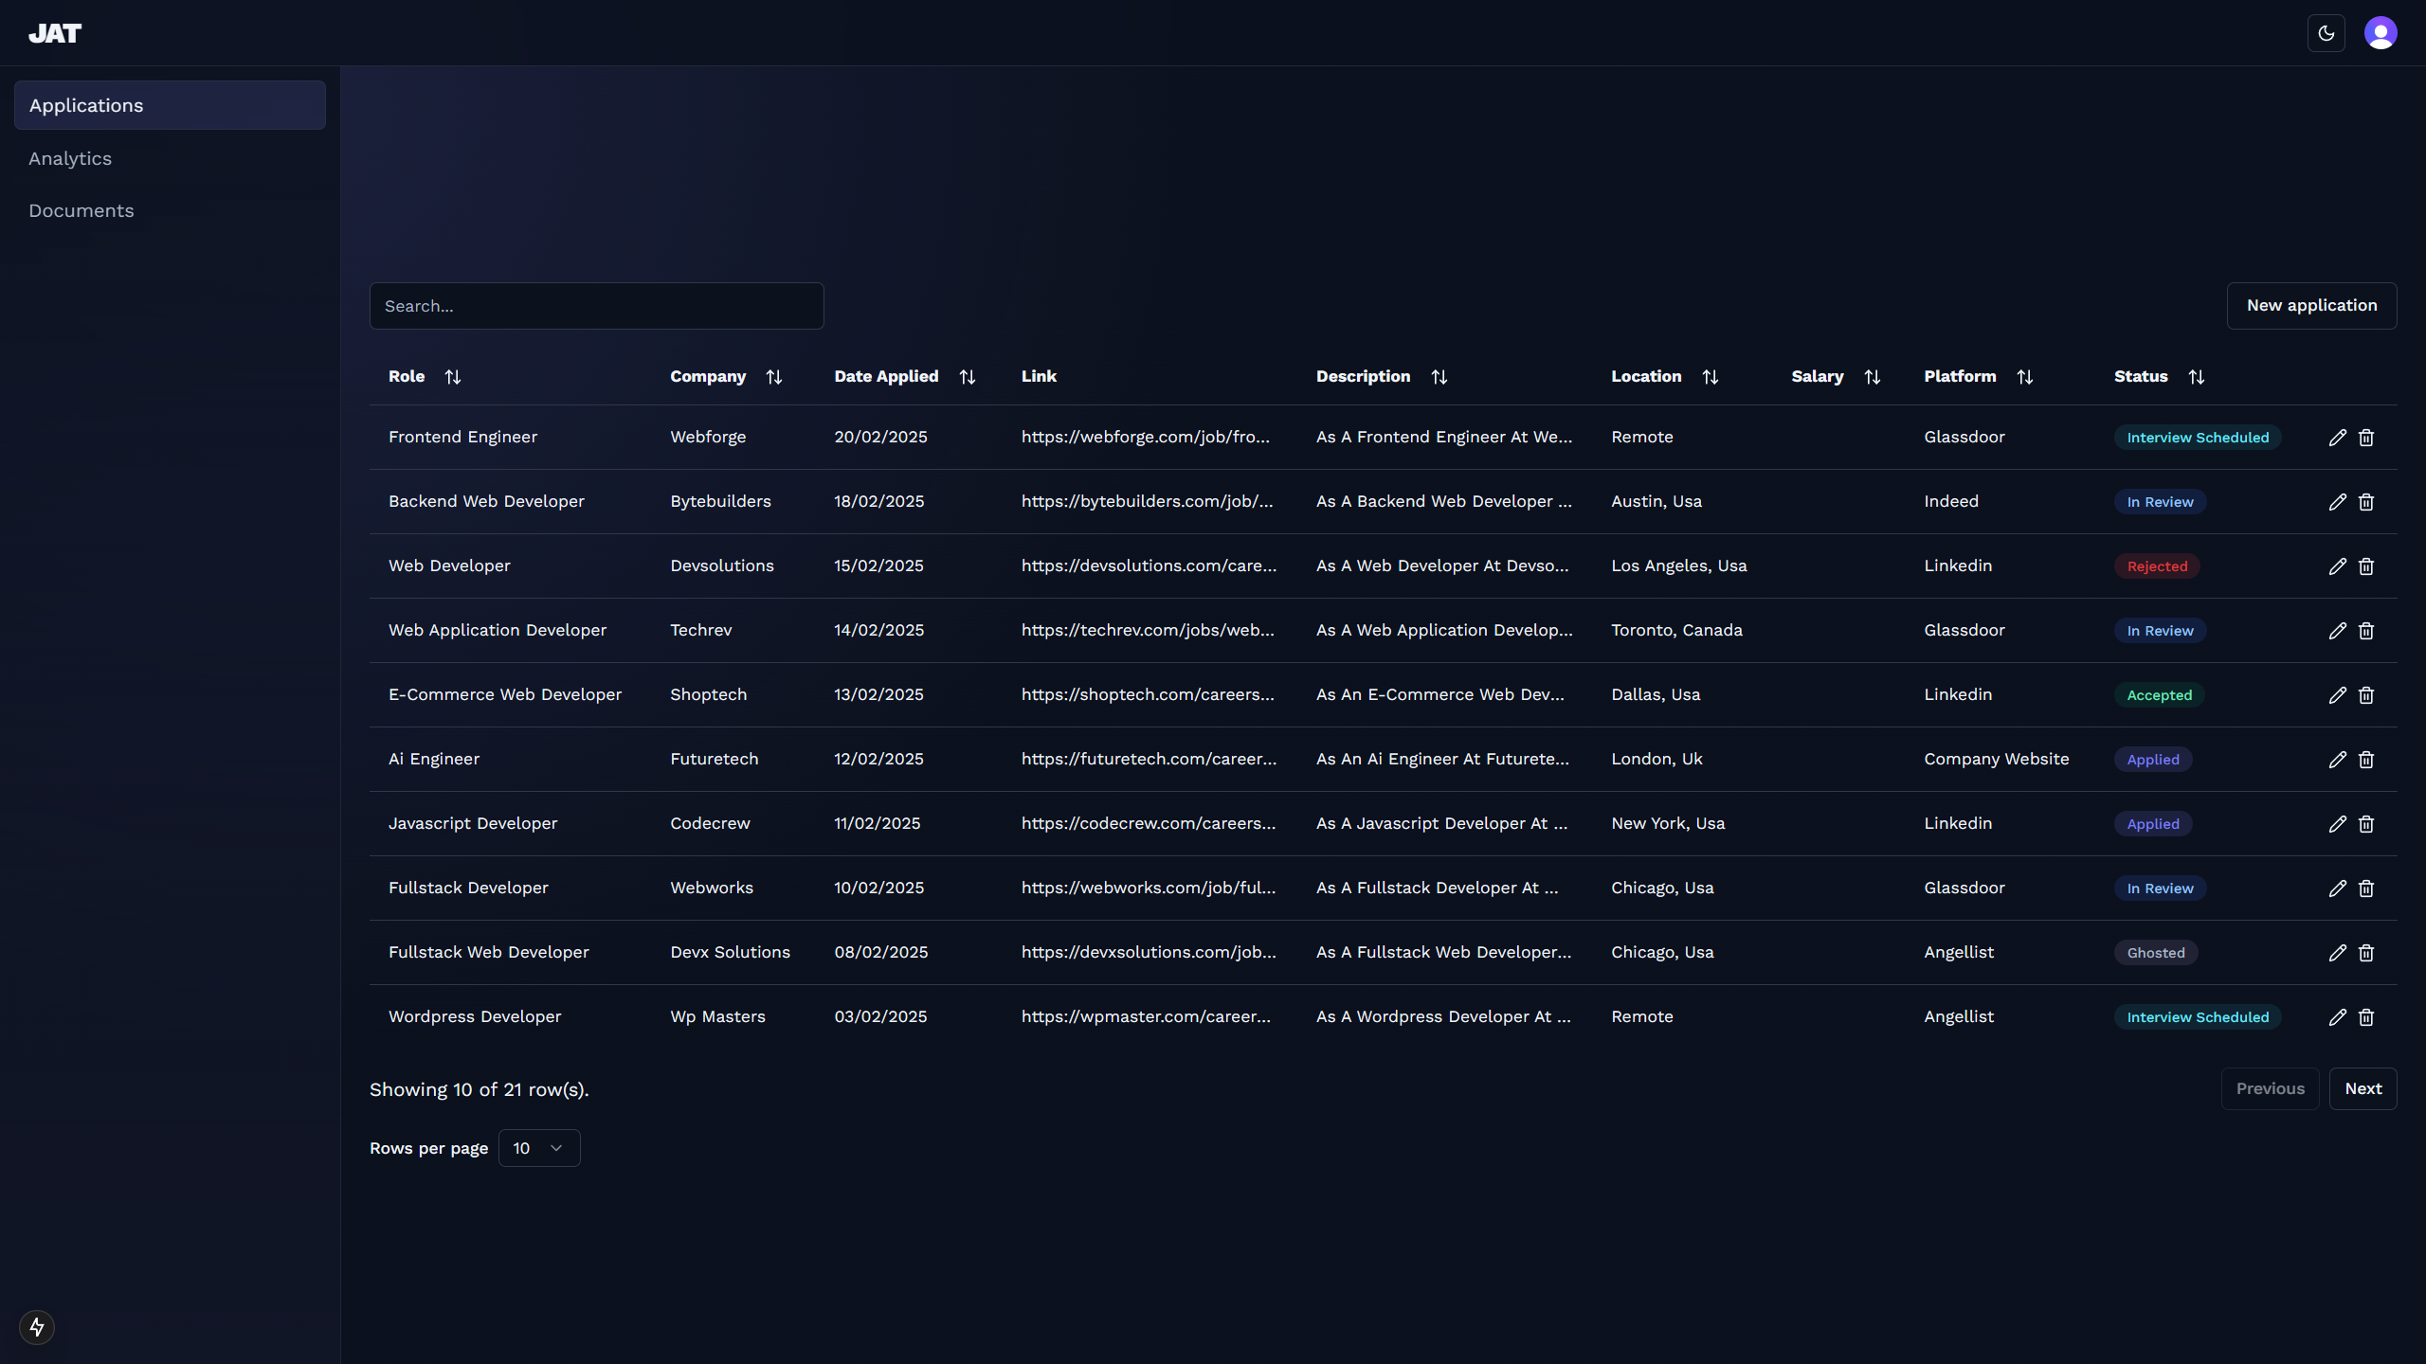
Task: Sort table by Role column
Action: (x=452, y=377)
